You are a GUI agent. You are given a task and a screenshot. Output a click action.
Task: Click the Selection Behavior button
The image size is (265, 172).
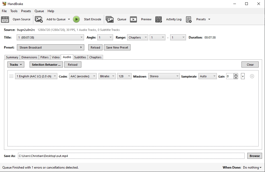[46, 65]
